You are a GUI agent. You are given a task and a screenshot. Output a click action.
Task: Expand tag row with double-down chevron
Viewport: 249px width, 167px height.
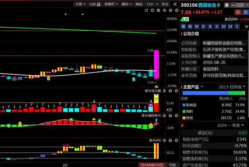[x=246, y=26]
